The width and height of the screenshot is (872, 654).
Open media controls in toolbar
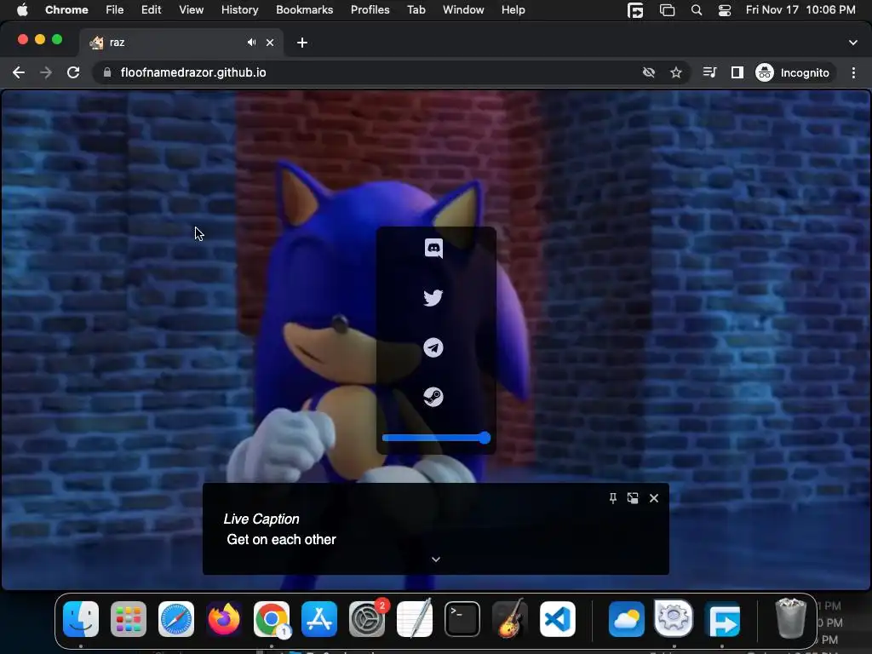point(709,73)
